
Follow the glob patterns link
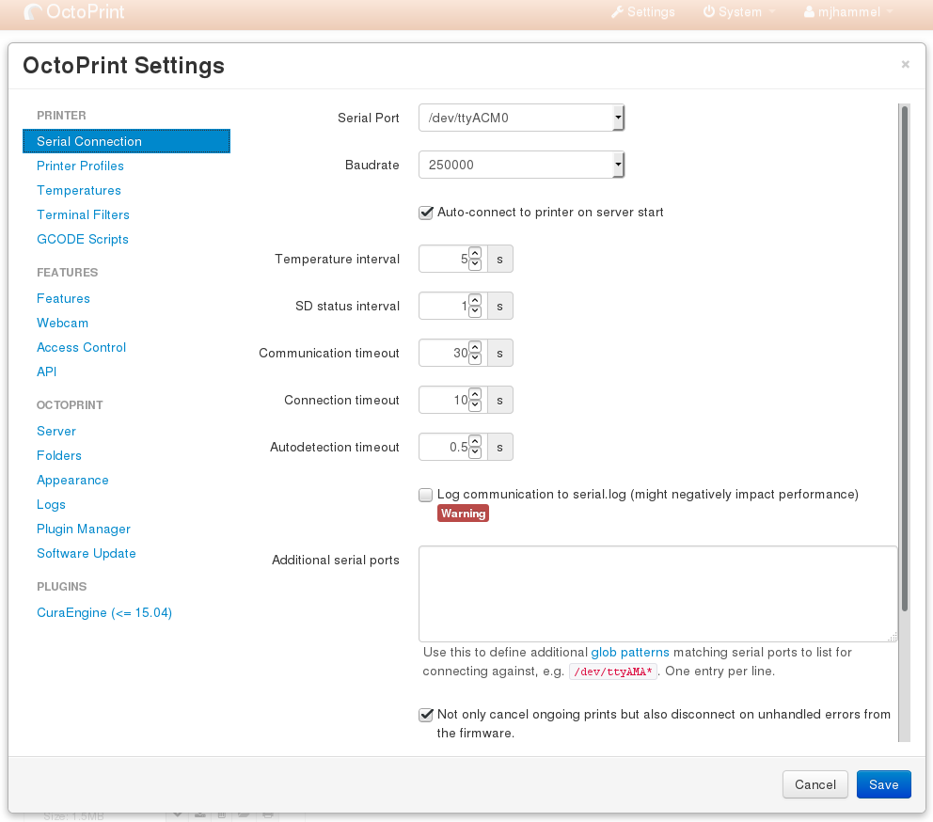tap(629, 653)
